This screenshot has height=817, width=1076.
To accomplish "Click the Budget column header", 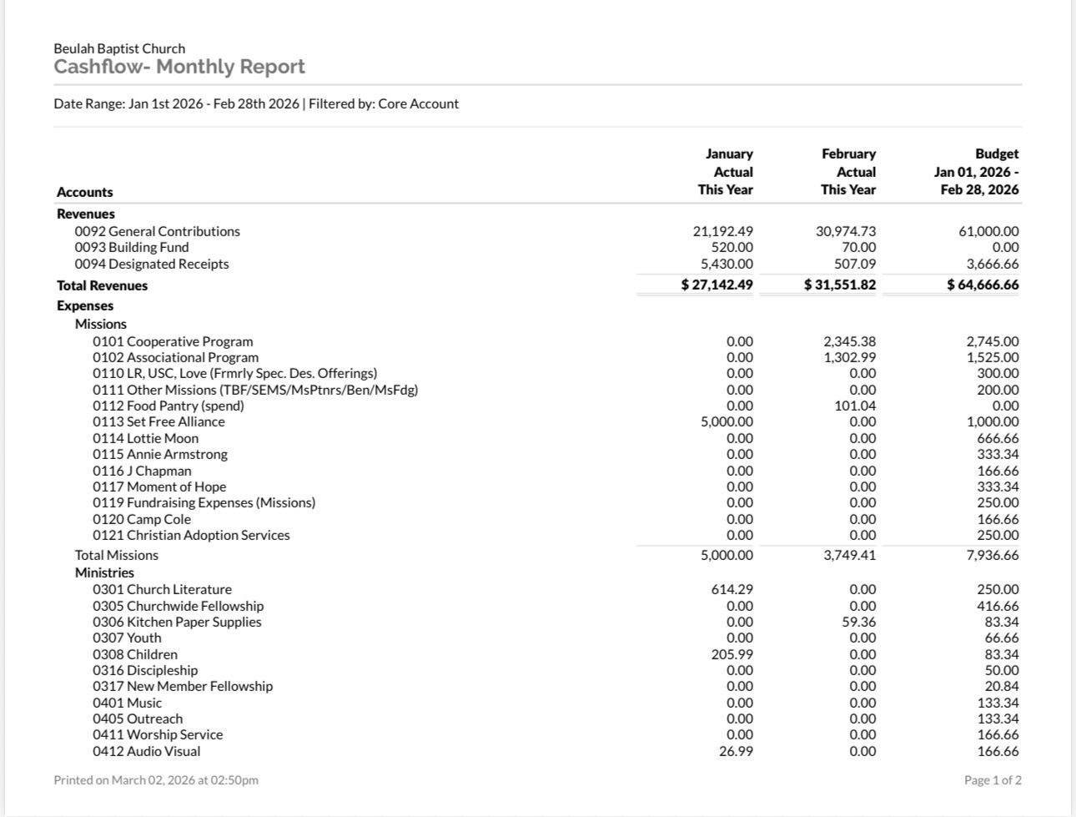I will pos(976,172).
